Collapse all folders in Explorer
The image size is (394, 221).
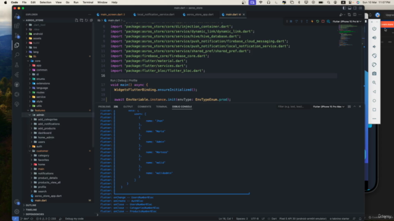[x=91, y=20]
